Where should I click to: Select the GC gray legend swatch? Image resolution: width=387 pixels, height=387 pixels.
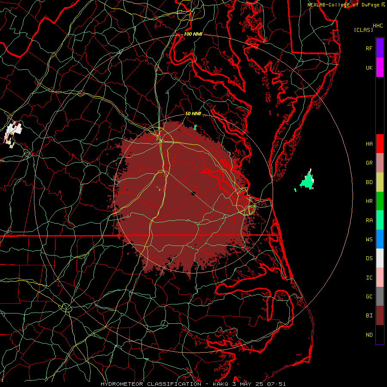pos(380,296)
